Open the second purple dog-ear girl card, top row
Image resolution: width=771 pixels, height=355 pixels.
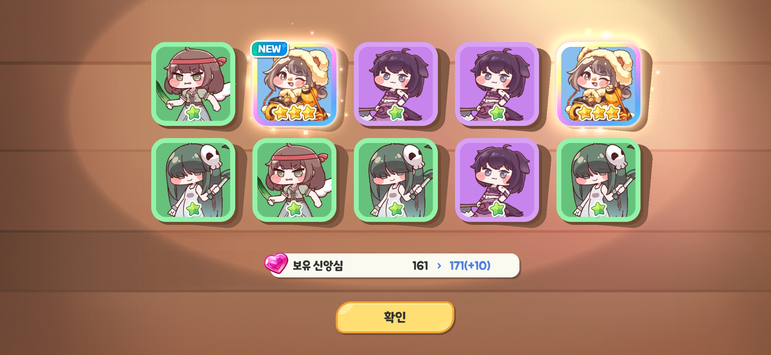497,84
